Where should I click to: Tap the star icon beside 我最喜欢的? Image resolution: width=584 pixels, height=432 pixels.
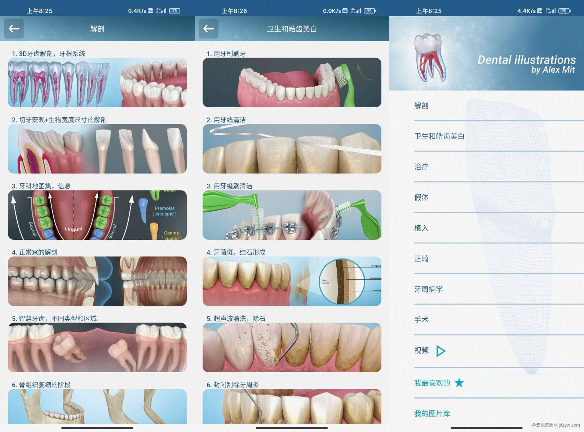459,383
